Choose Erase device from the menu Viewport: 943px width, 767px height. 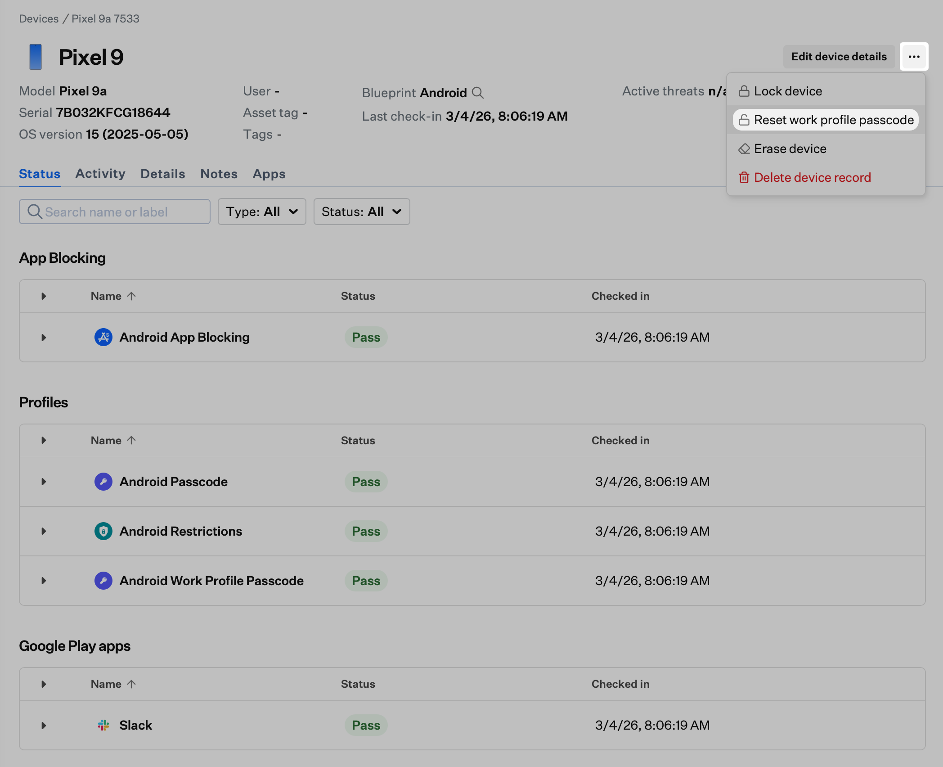(826, 149)
